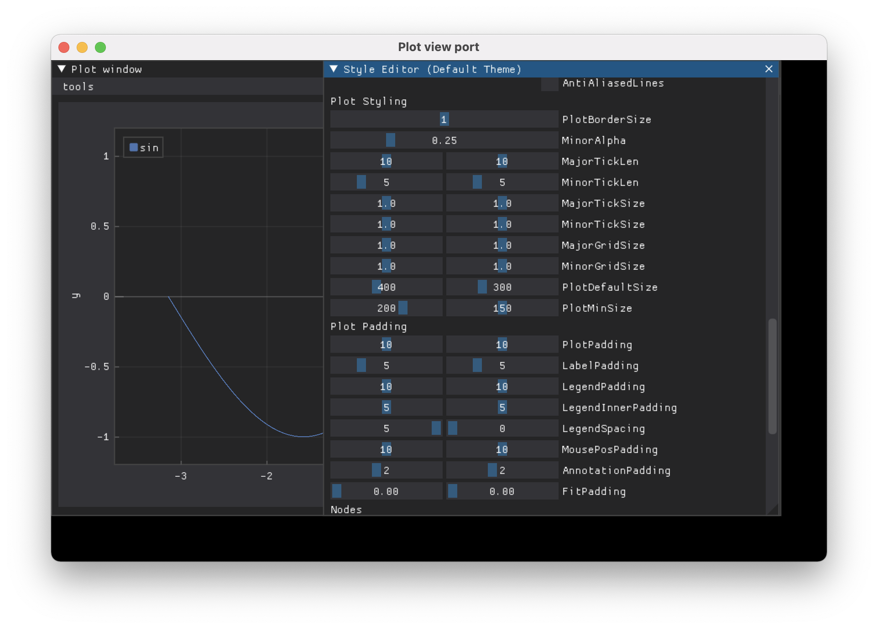This screenshot has height=629, width=878.
Task: Click the PlotDefaultSize height field showing 300
Action: 502,287
